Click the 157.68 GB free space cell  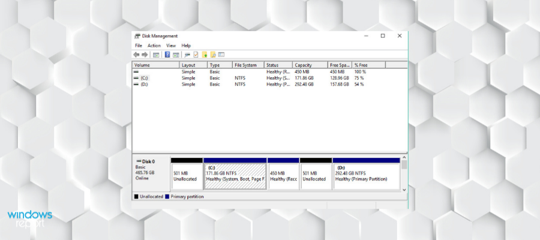pos(339,85)
